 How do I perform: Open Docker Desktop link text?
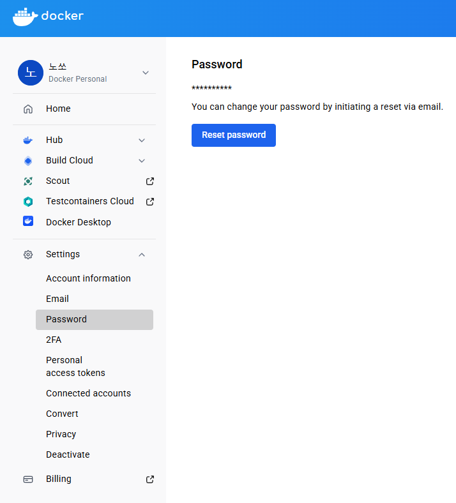click(x=79, y=222)
